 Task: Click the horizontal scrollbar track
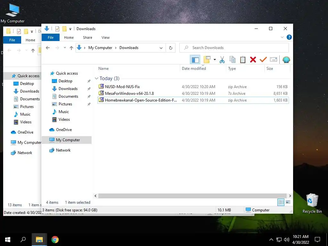click(x=192, y=196)
